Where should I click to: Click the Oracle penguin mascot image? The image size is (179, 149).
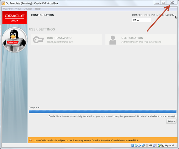[14, 40]
